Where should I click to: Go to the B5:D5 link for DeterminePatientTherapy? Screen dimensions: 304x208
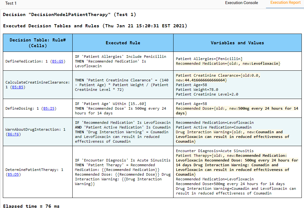pyautogui.click(x=13, y=174)
